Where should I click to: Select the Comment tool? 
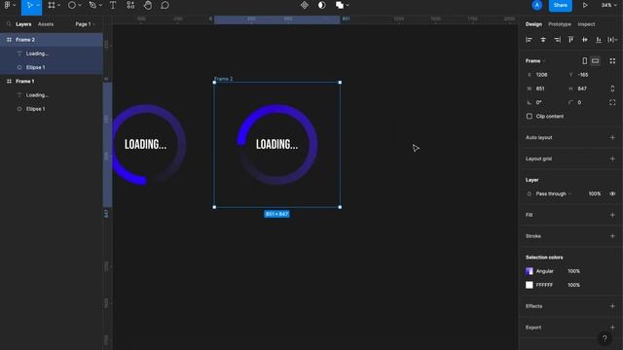tap(165, 5)
